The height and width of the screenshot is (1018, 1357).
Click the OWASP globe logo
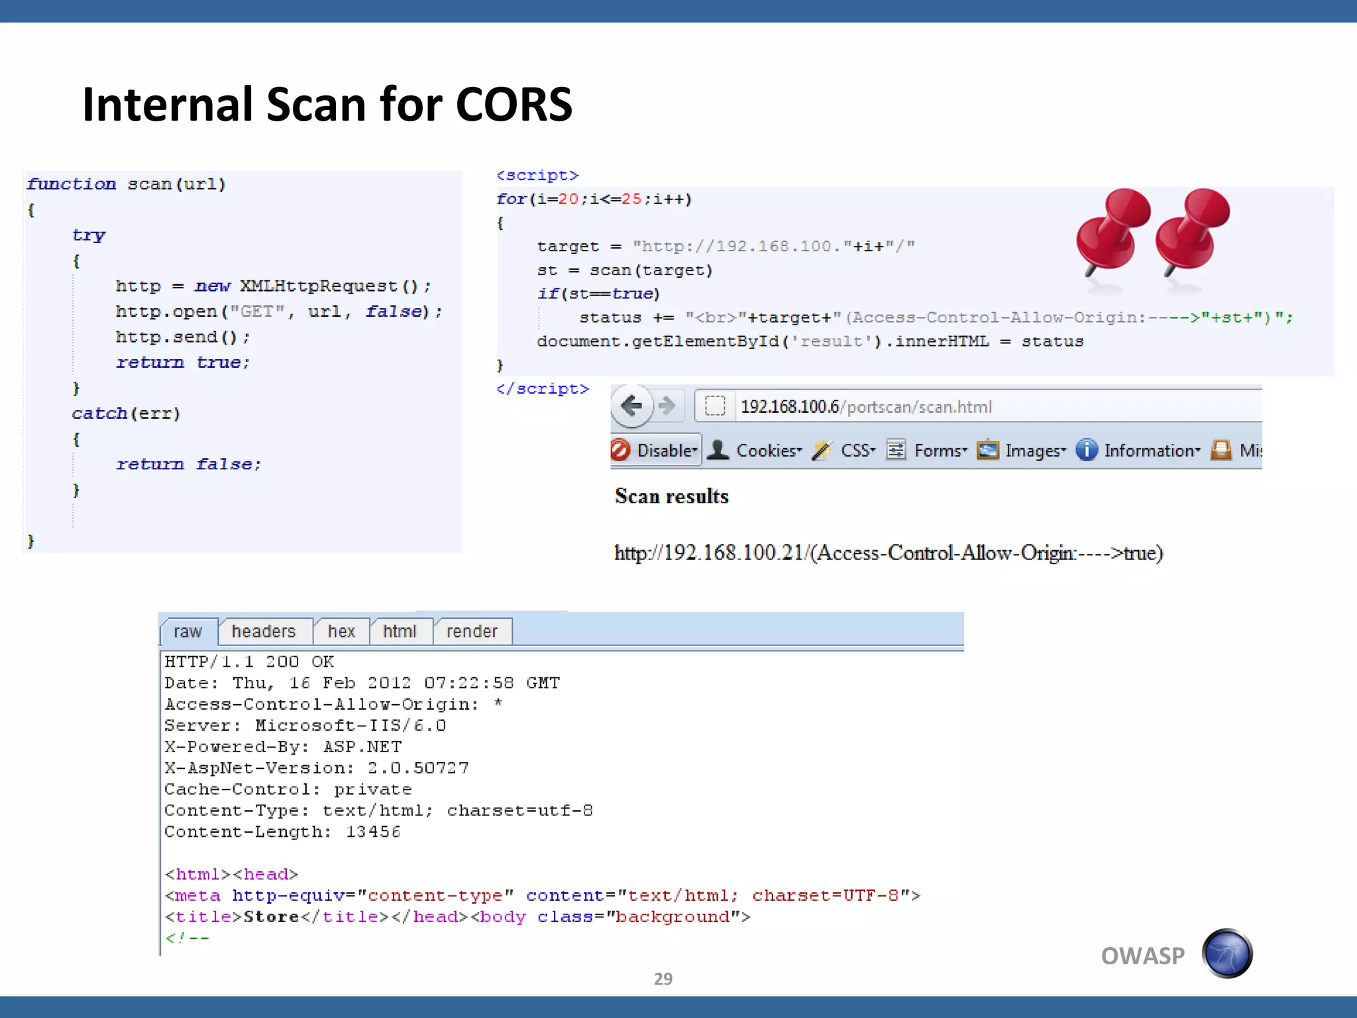point(1227,953)
